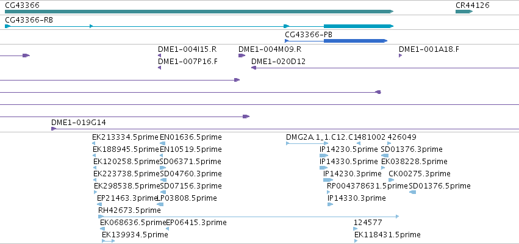This screenshot has height=244, width=519.
Task: Click the RH42673.5prime label
Action: click(129, 210)
